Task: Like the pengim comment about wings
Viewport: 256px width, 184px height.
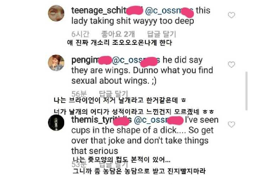Action: tap(232, 65)
